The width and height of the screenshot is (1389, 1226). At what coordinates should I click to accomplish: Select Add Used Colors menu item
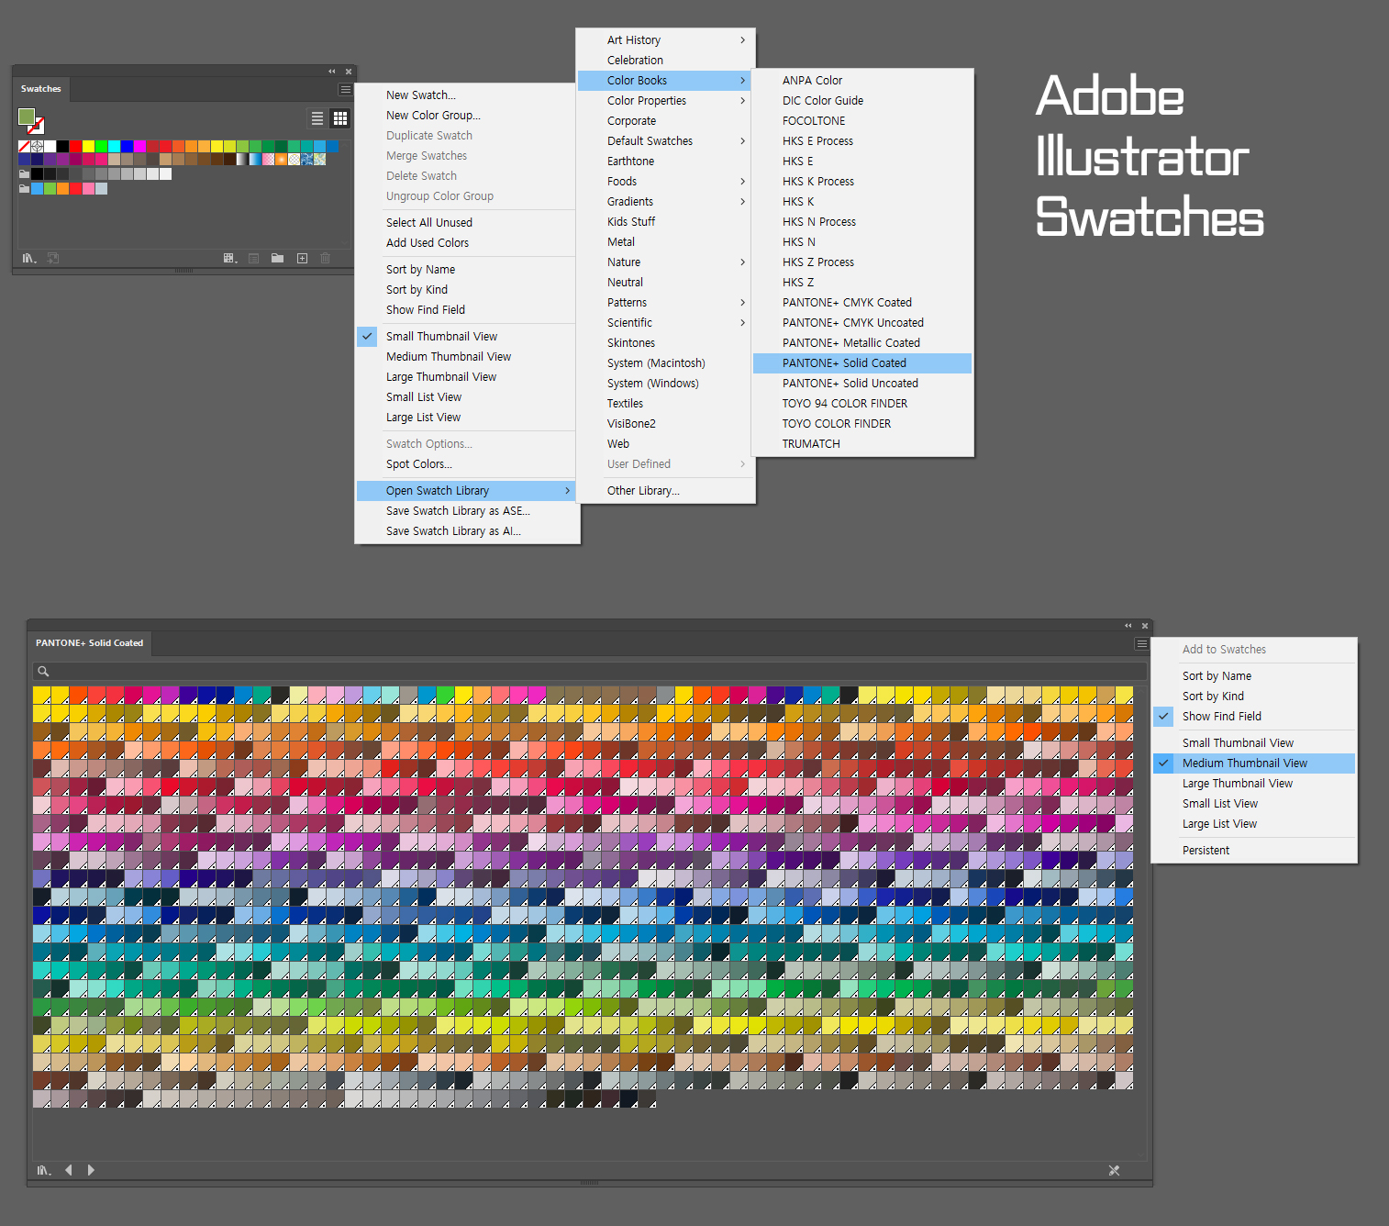click(x=466, y=243)
